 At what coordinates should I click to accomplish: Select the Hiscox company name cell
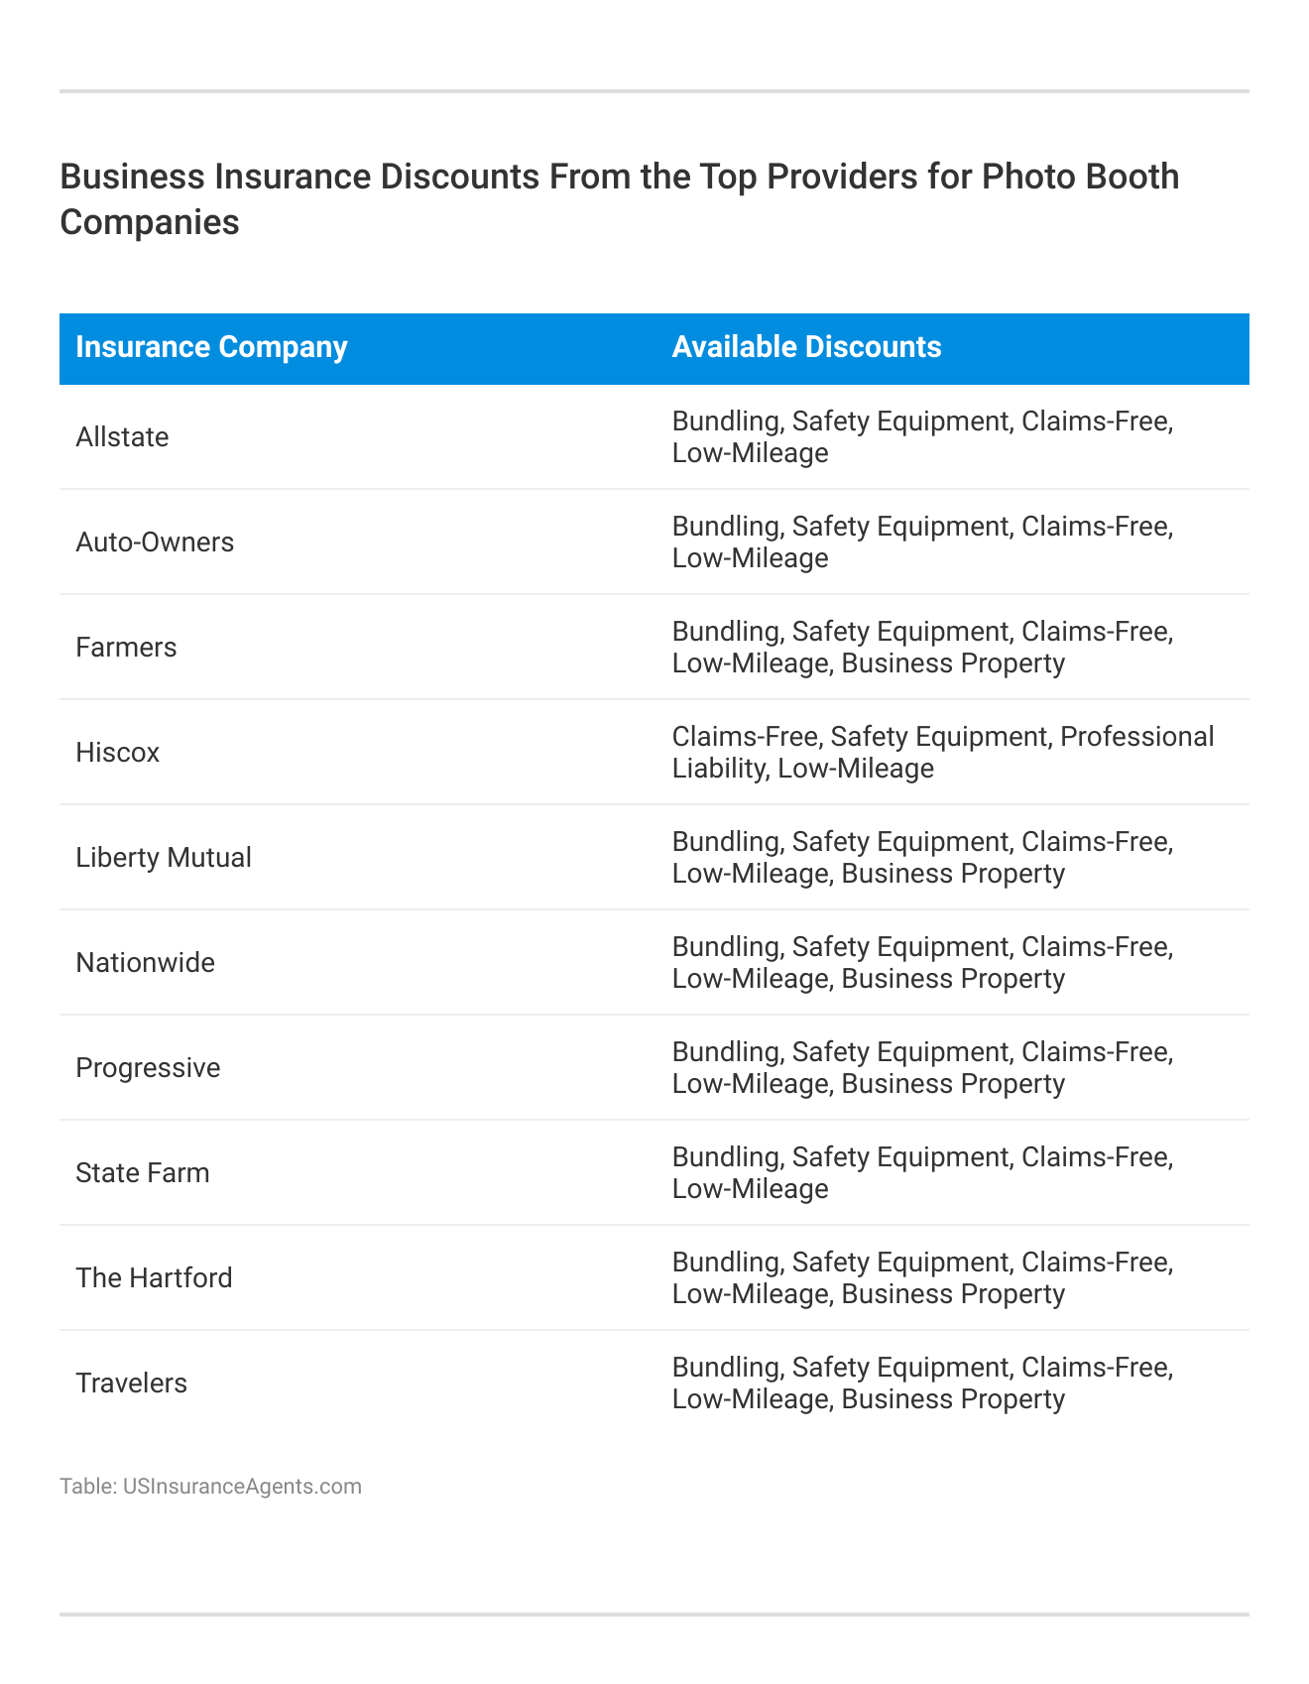[117, 753]
